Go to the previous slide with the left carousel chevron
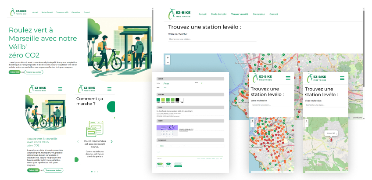This screenshot has height=180, width=372. coord(79,141)
